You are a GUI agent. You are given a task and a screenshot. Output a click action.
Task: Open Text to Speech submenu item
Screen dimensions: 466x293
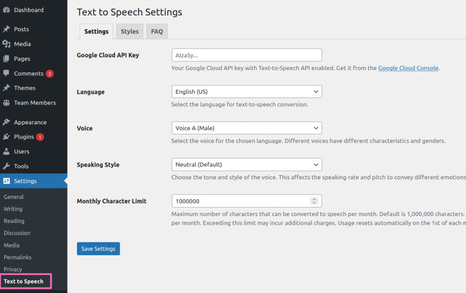(x=24, y=281)
